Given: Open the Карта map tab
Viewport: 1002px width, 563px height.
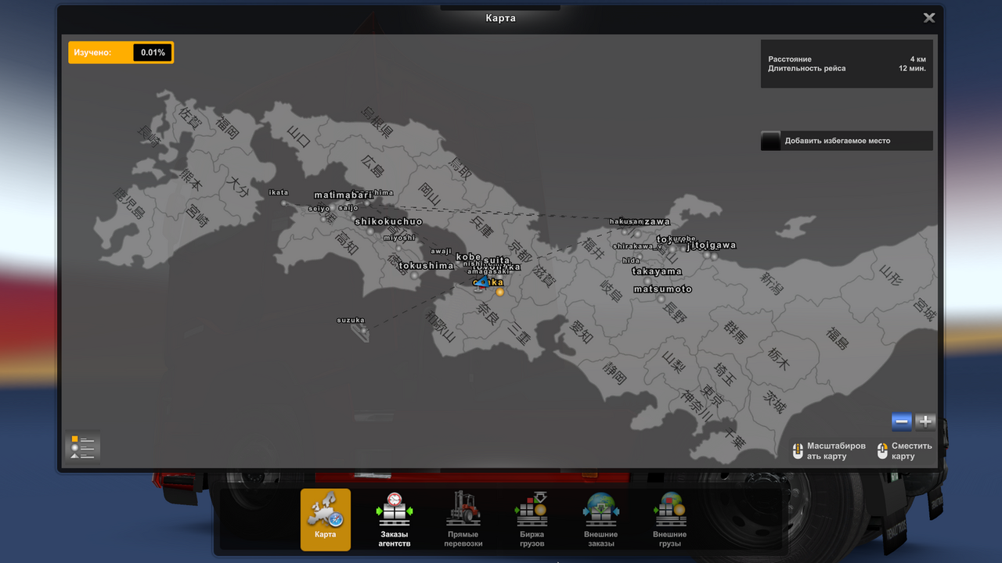Looking at the screenshot, I should 326,519.
